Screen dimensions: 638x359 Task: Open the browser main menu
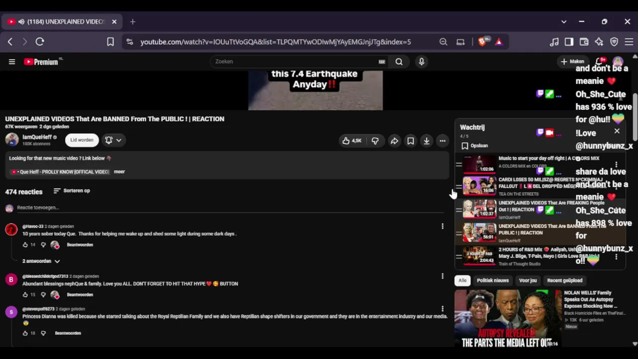(x=629, y=42)
